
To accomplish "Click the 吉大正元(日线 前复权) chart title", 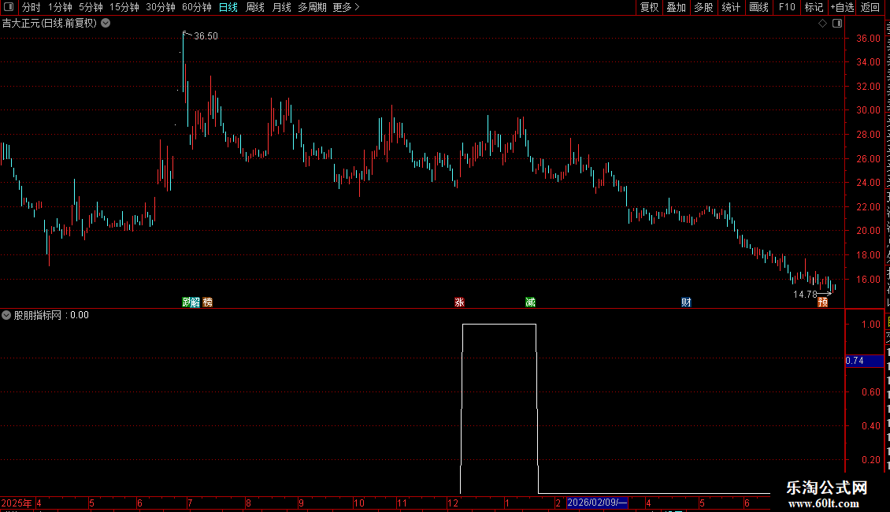I will point(50,24).
